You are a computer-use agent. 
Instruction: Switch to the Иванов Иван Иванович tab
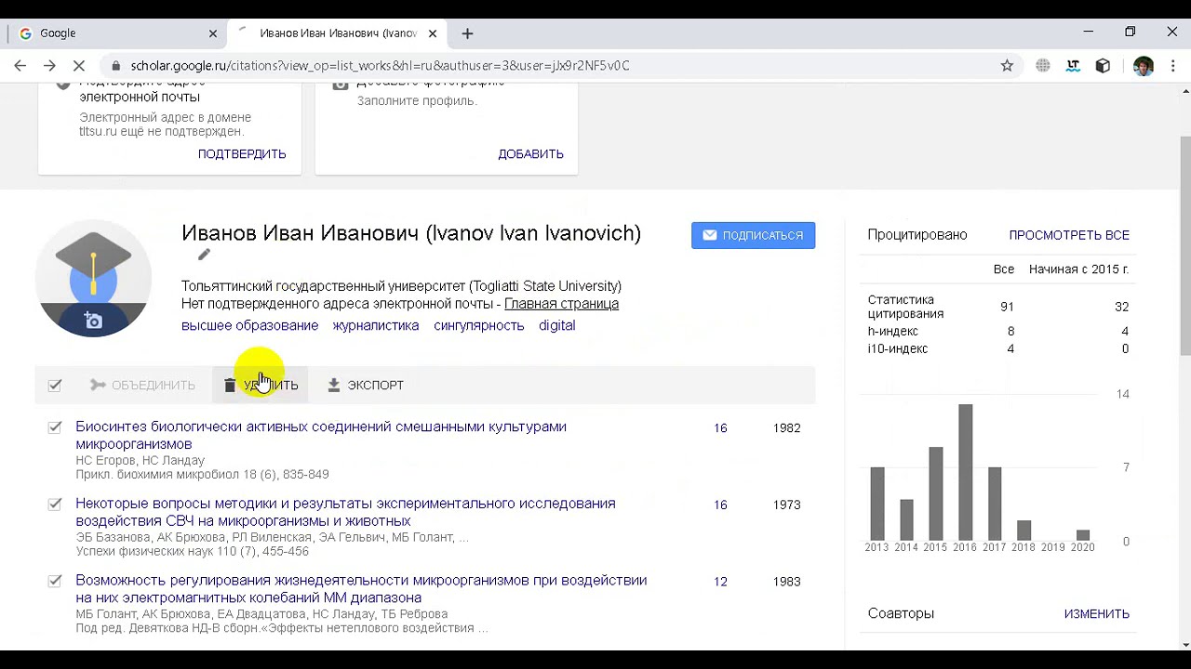coord(335,33)
